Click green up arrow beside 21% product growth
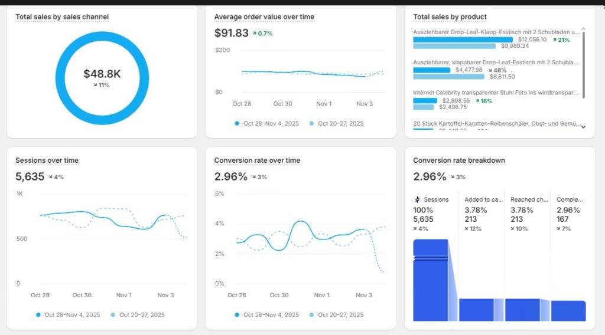 point(554,40)
